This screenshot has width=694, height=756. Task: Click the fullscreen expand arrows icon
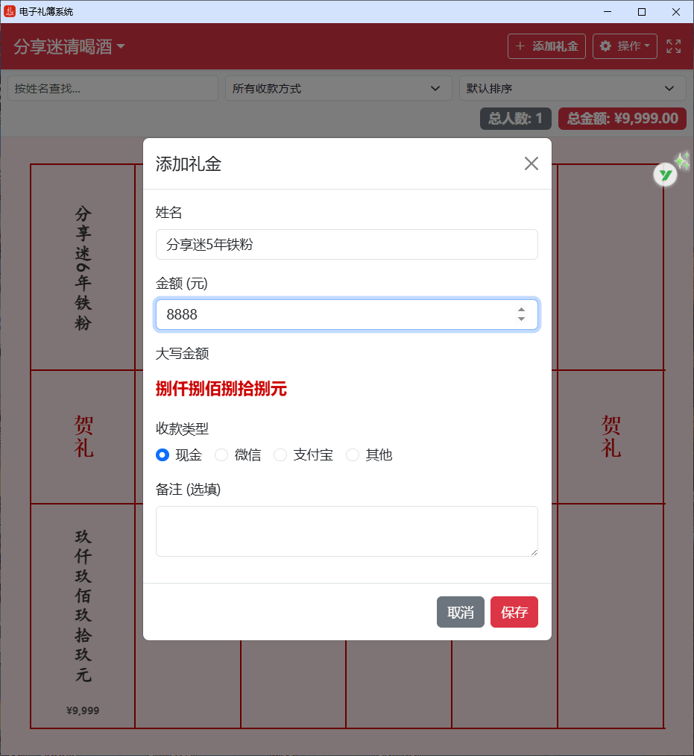673,46
